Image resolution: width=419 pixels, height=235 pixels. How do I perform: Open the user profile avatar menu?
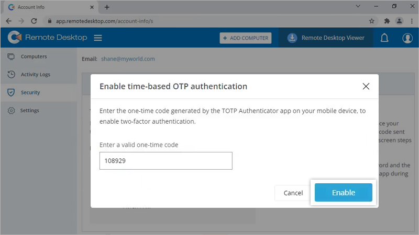click(407, 38)
